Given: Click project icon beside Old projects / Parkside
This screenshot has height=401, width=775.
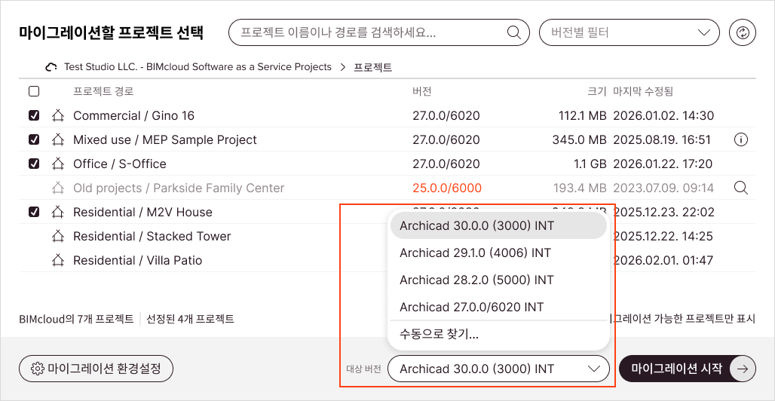Looking at the screenshot, I should coord(58,188).
